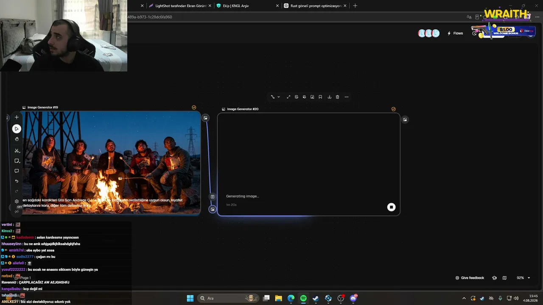The image size is (543, 305).
Task: Click the Image Generator #19 status badge
Action: 194,108
